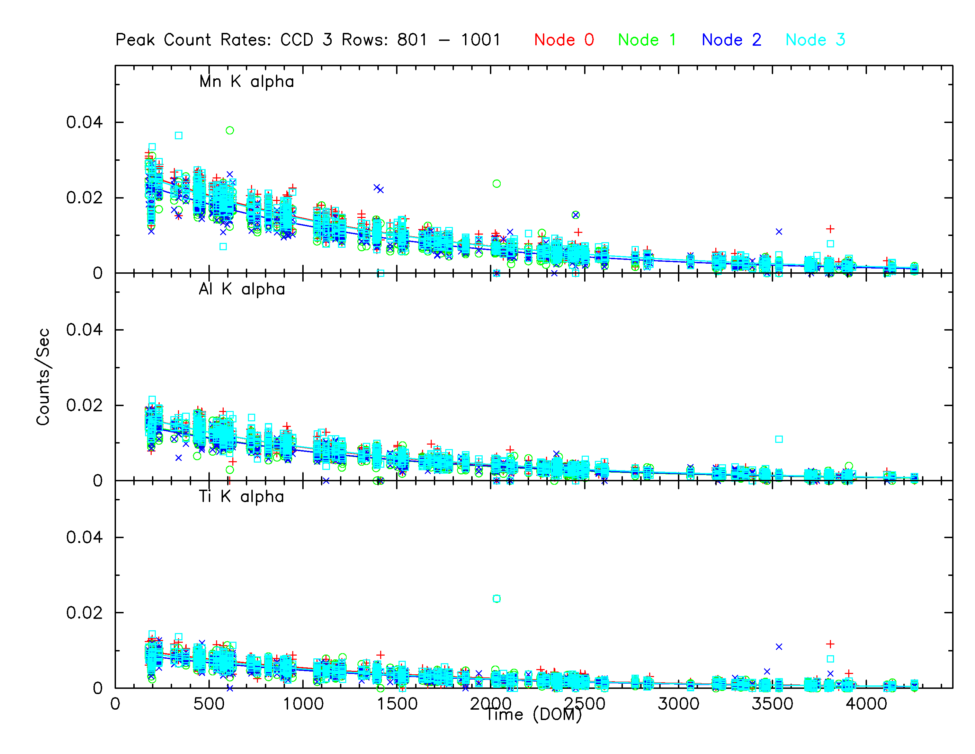Click the Ti K alpha panel title
This screenshot has width=975, height=754.
tap(241, 497)
